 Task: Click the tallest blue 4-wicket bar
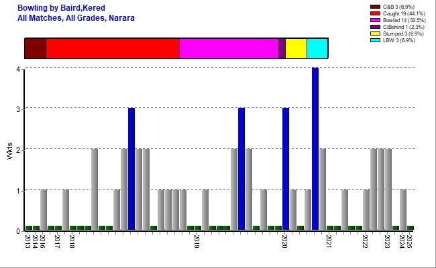[x=315, y=149]
